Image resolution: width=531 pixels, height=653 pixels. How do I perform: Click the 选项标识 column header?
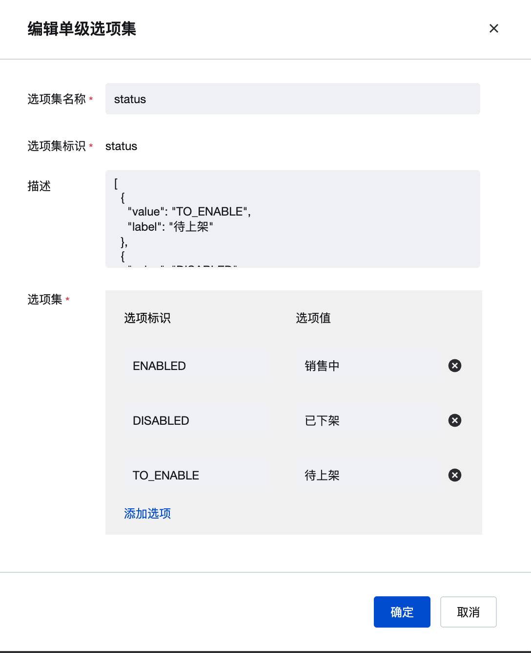(x=147, y=318)
